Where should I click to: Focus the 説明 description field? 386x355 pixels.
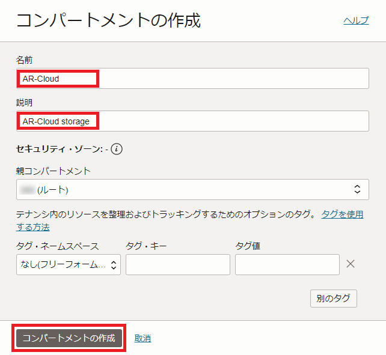click(x=192, y=121)
